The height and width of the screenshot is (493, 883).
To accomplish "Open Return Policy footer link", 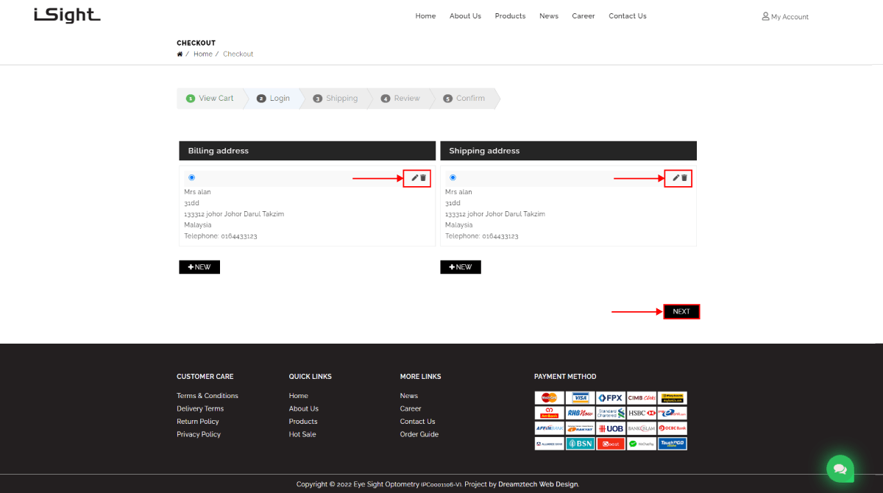I will coord(198,422).
